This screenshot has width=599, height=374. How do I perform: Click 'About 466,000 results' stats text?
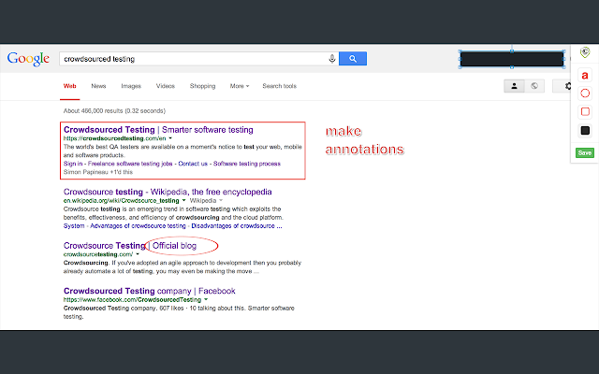pyautogui.click(x=114, y=111)
